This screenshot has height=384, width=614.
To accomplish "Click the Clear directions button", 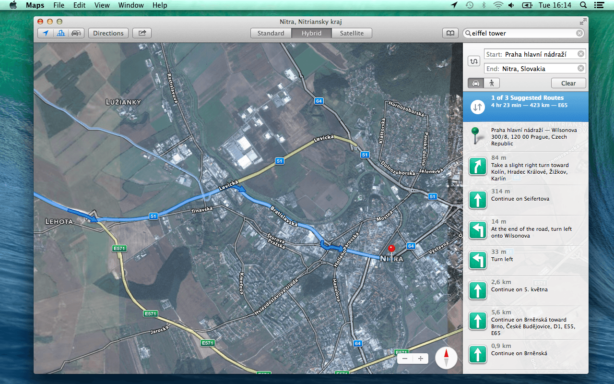I will click(x=568, y=83).
